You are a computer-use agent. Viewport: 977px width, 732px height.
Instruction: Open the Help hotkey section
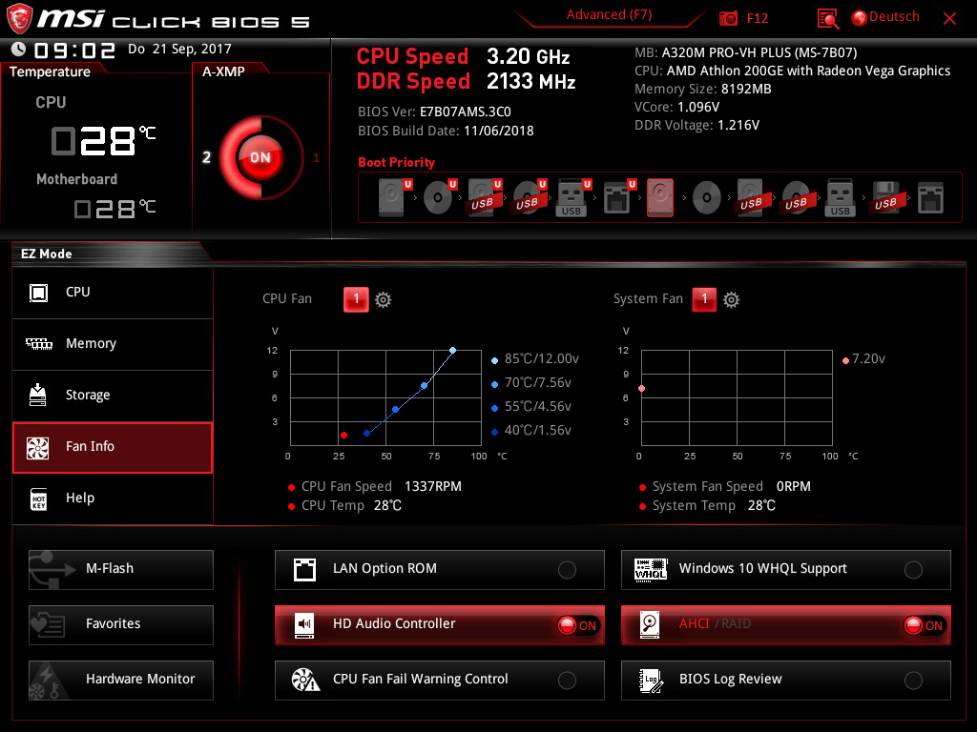click(113, 498)
